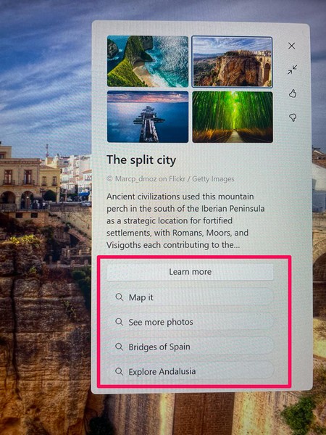Open the Bridges of Spain suggestion
Image resolution: width=326 pixels, height=435 pixels.
(x=191, y=347)
